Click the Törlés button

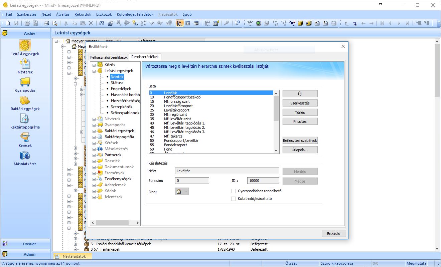tap(300, 112)
